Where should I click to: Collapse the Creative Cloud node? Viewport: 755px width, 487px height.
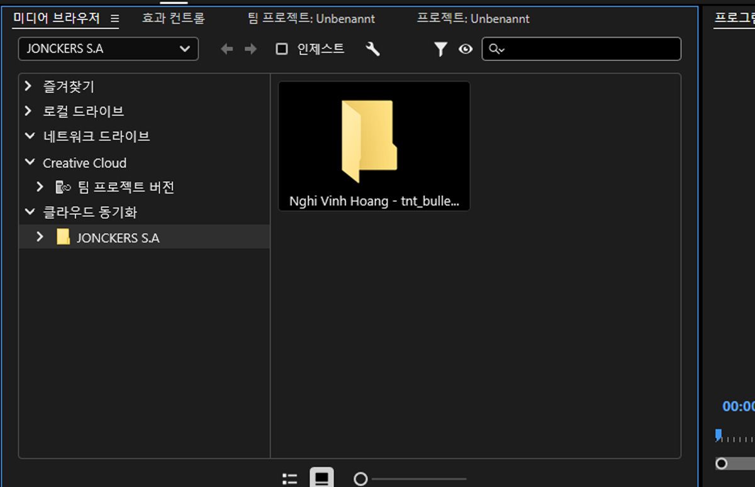point(30,162)
